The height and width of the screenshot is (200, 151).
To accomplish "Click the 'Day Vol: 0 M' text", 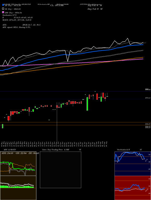I will [95, 9].
